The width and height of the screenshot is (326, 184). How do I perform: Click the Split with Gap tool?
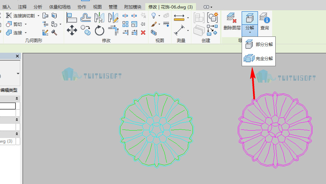134,16
